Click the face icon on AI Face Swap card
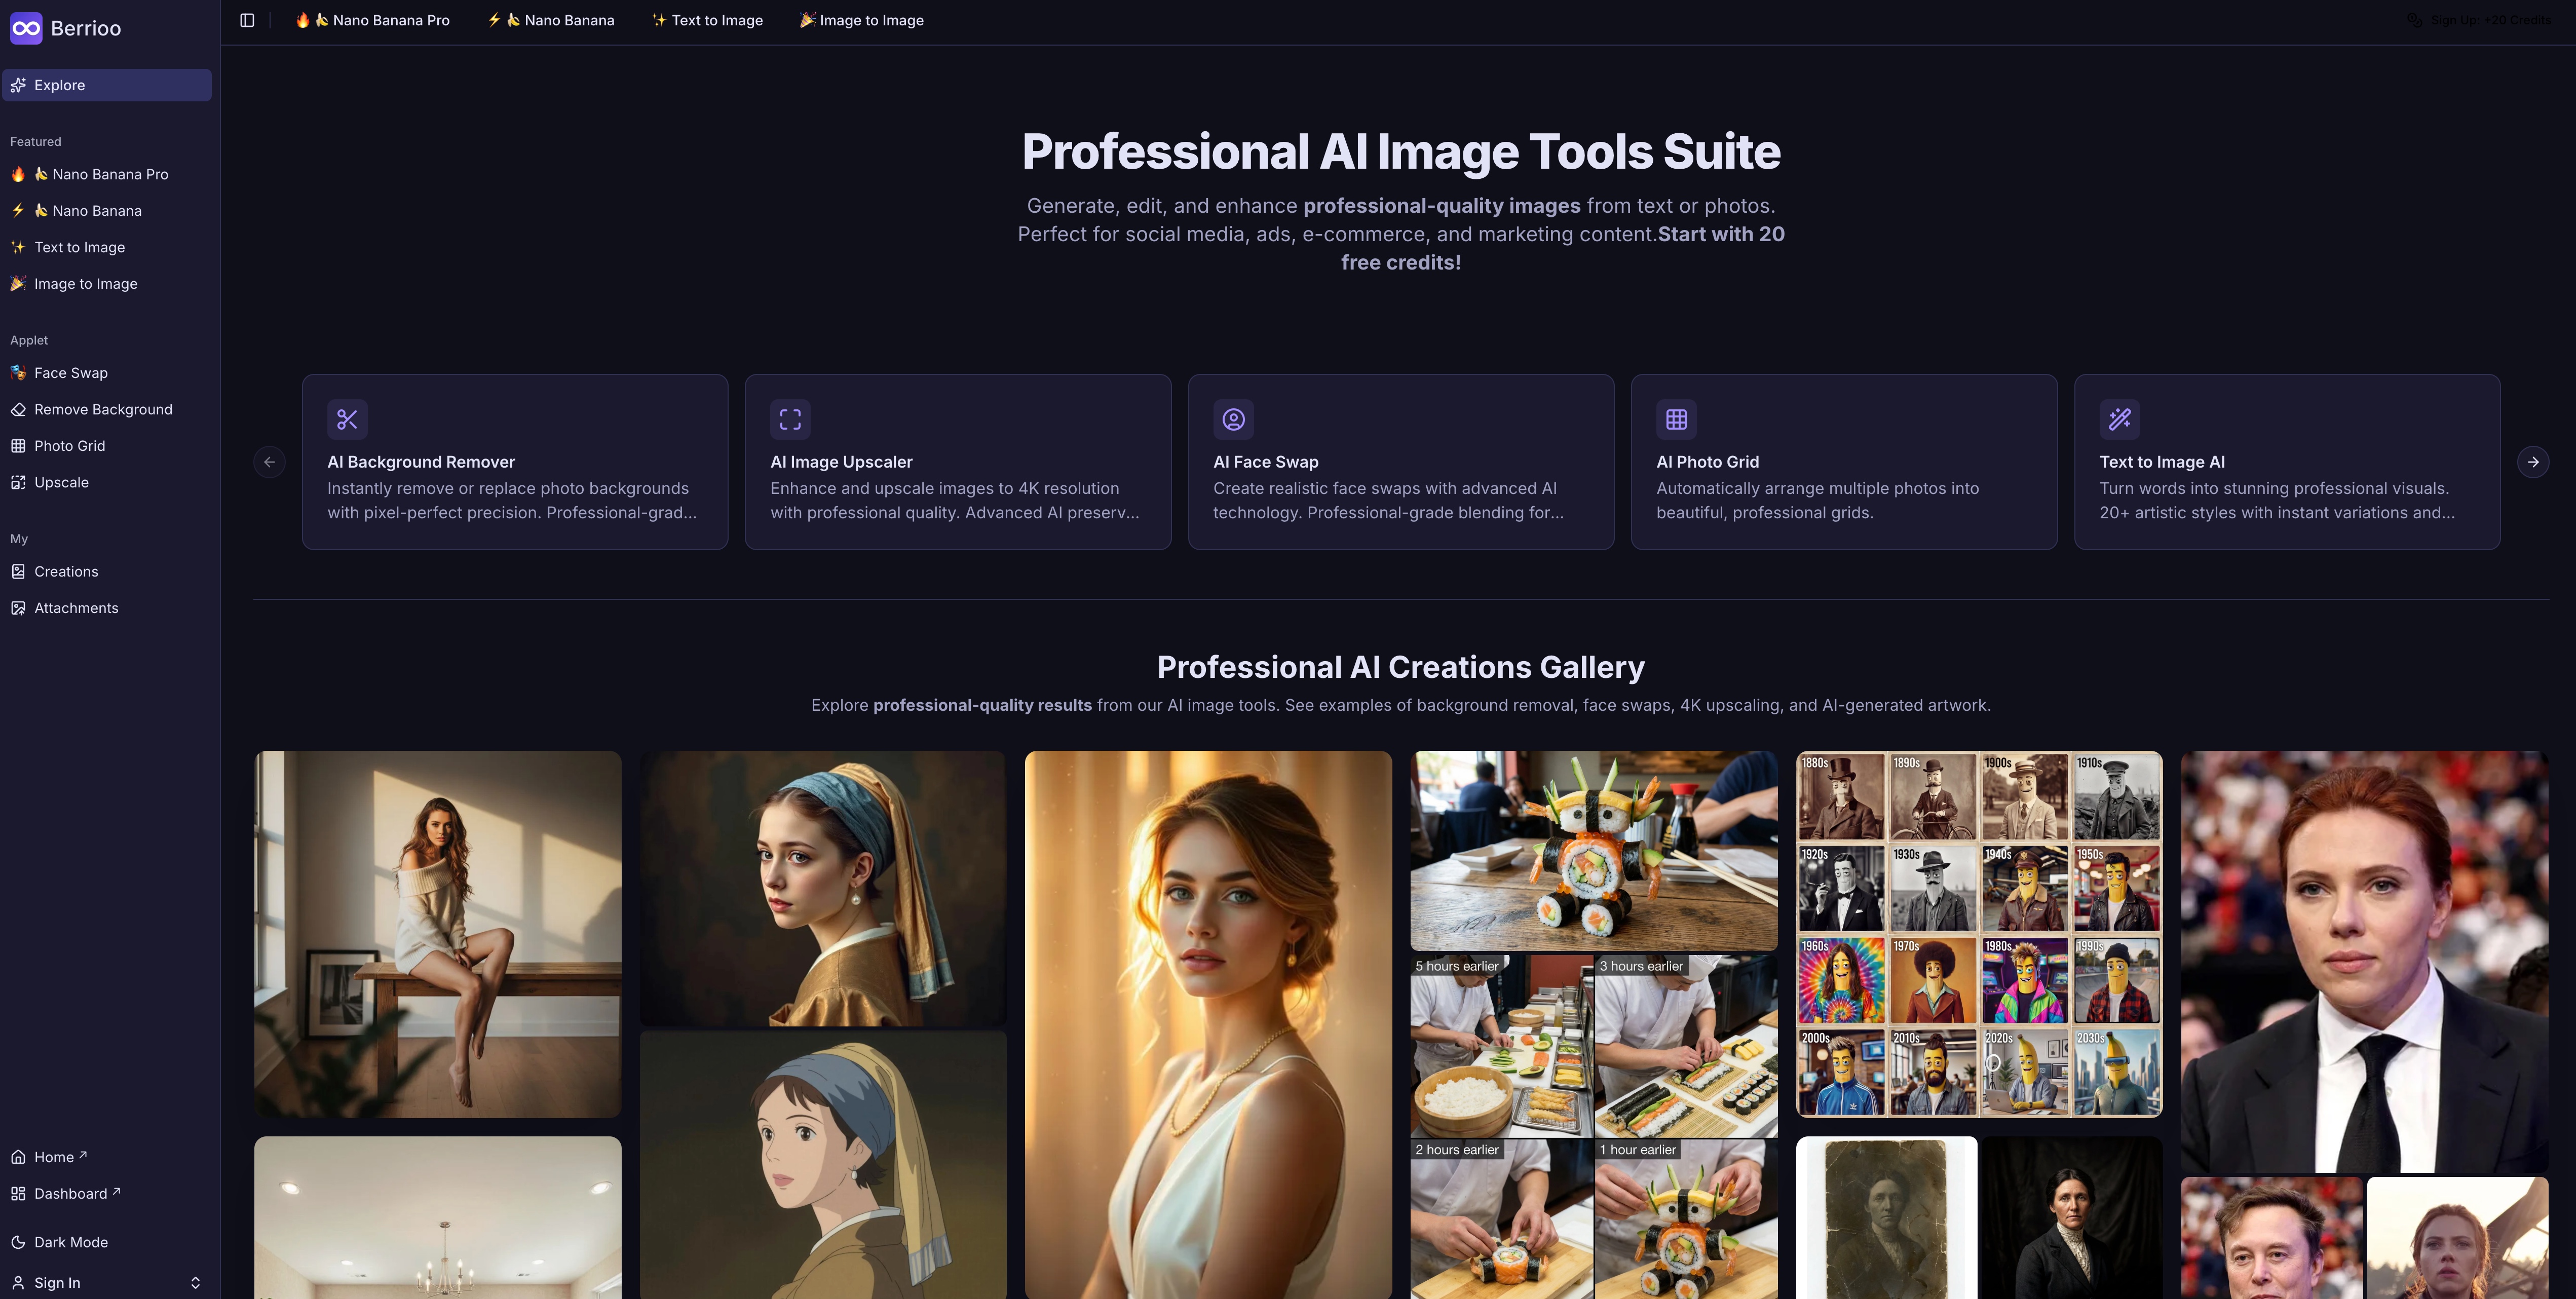Image resolution: width=2576 pixels, height=1299 pixels. pos(1233,419)
